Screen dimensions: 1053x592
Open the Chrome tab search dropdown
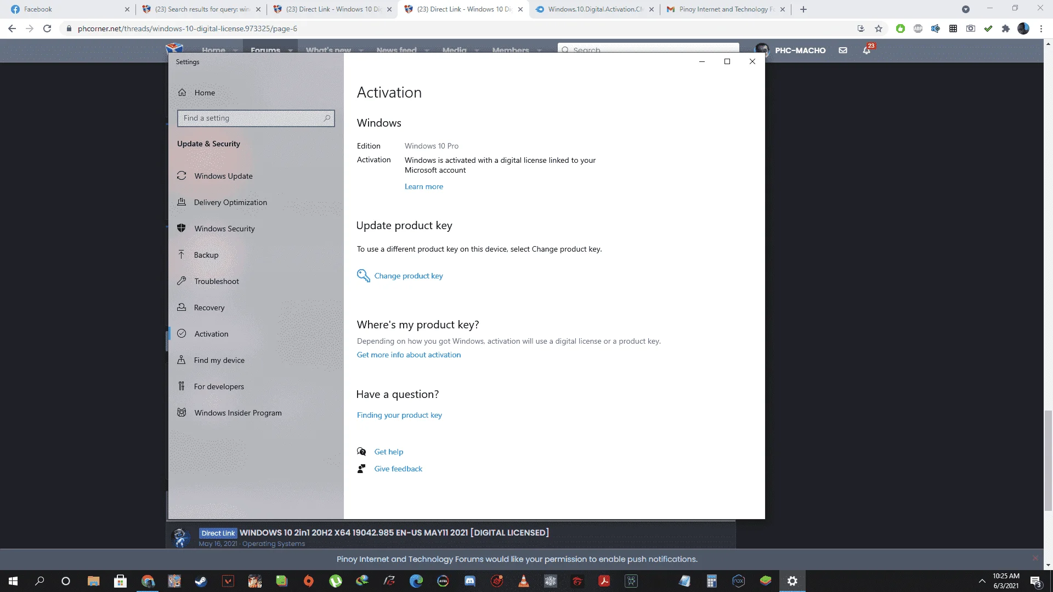click(966, 9)
